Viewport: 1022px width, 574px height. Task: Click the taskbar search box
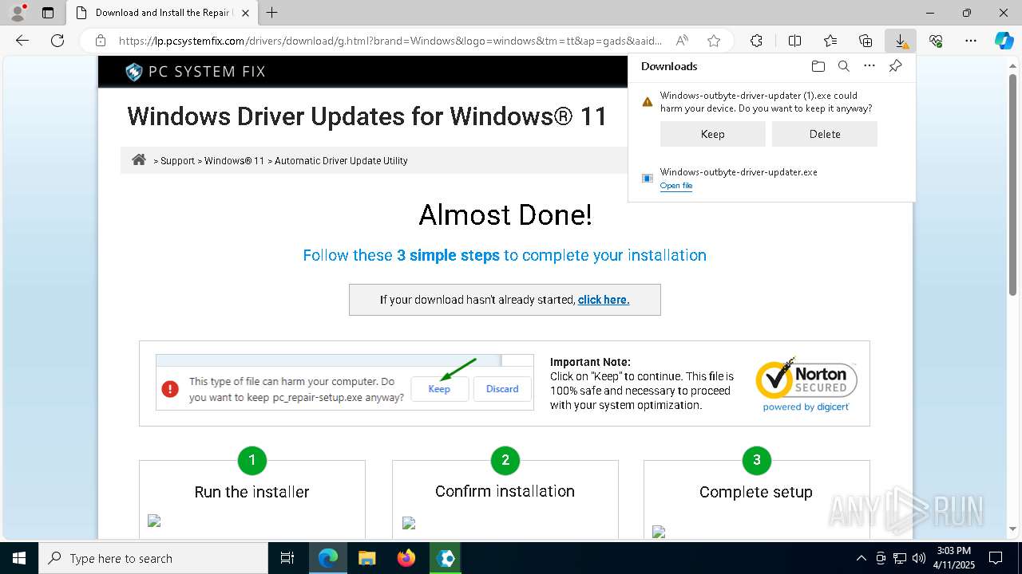pyautogui.click(x=153, y=558)
